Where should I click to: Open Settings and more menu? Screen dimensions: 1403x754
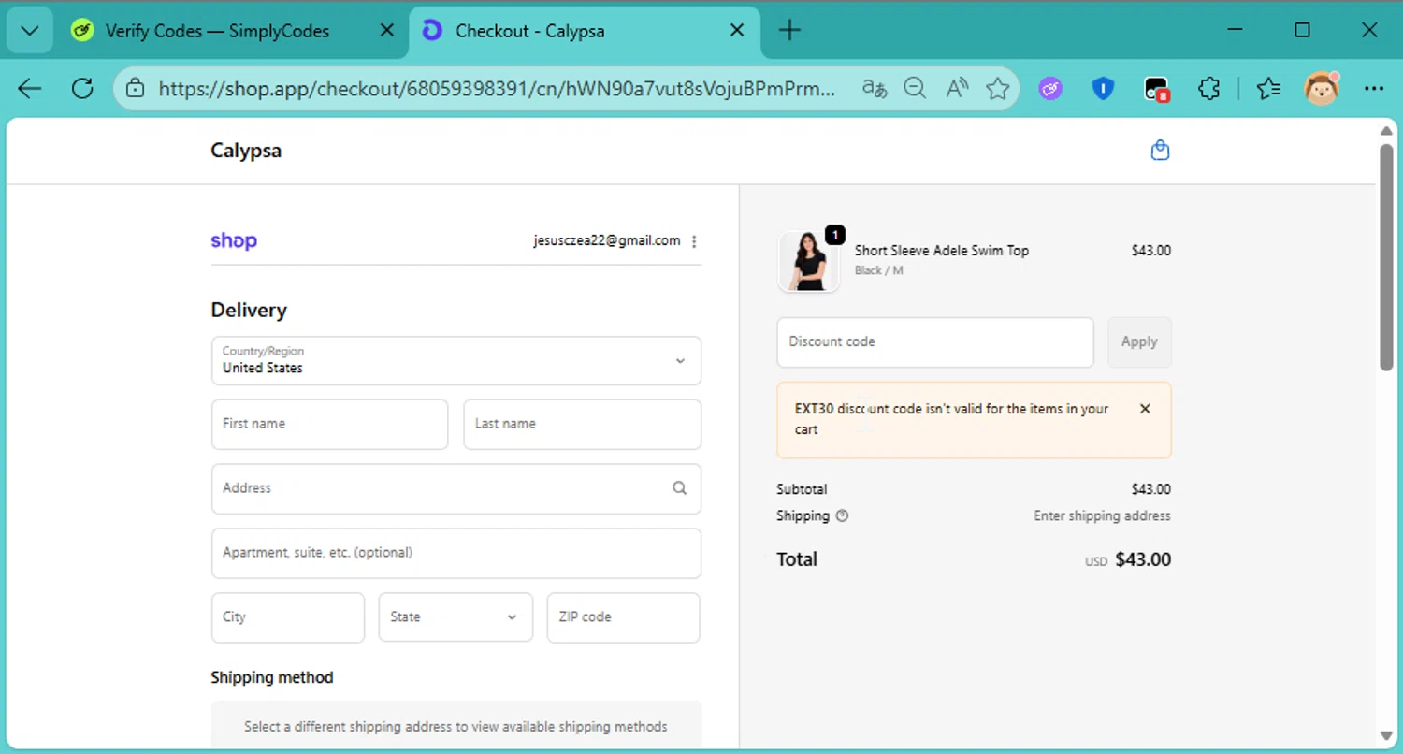[1374, 89]
